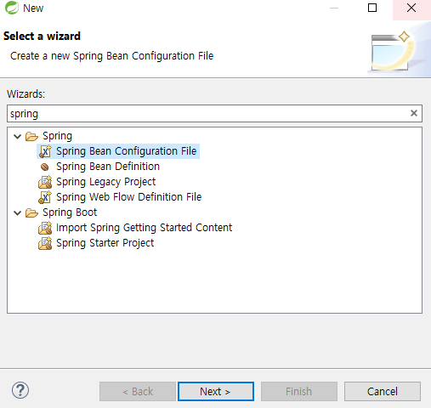Click the Spring Starter Project icon
Screen dimensions: 431x408
[45, 243]
